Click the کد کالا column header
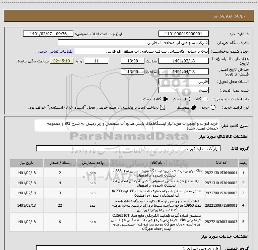 pos(221,163)
